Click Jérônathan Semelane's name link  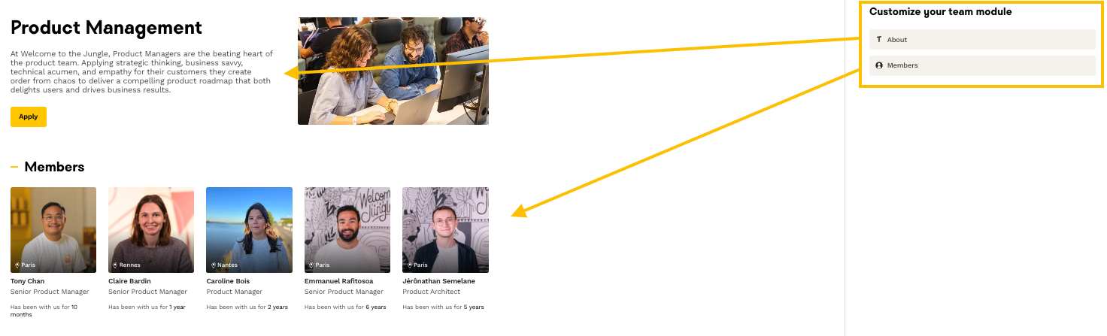coord(438,281)
